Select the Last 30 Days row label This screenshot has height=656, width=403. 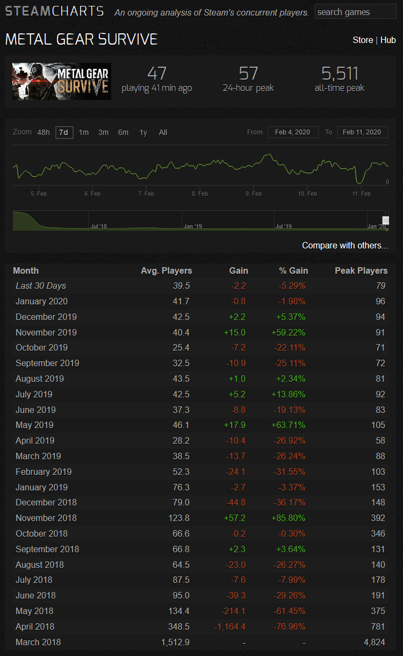coord(41,286)
